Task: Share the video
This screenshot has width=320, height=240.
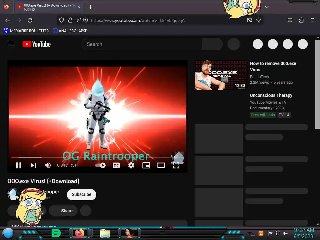Action: pyautogui.click(x=63, y=211)
